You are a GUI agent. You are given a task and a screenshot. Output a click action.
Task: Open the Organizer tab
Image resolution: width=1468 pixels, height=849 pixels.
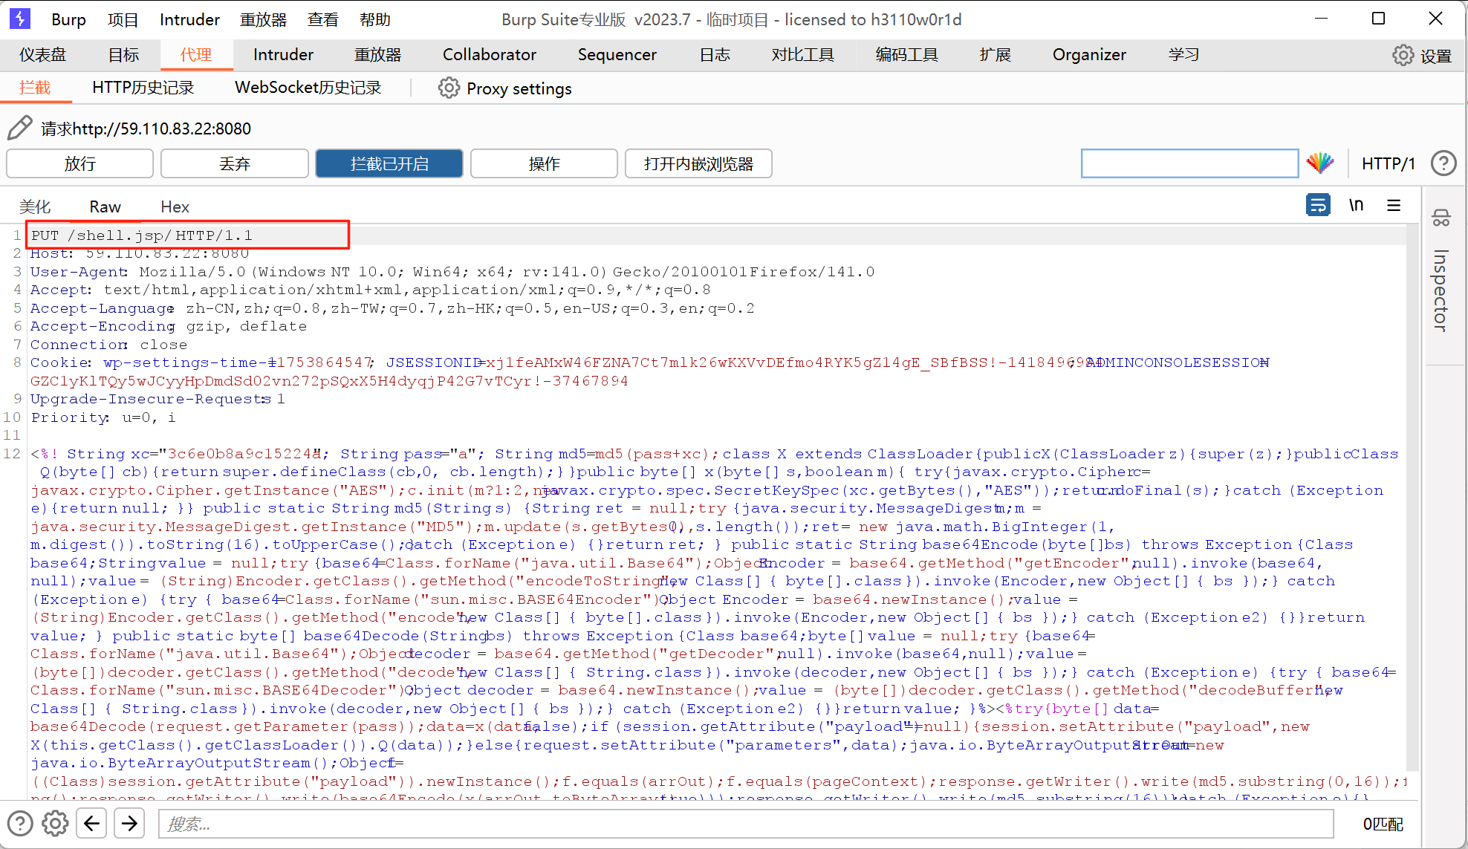[x=1089, y=55]
